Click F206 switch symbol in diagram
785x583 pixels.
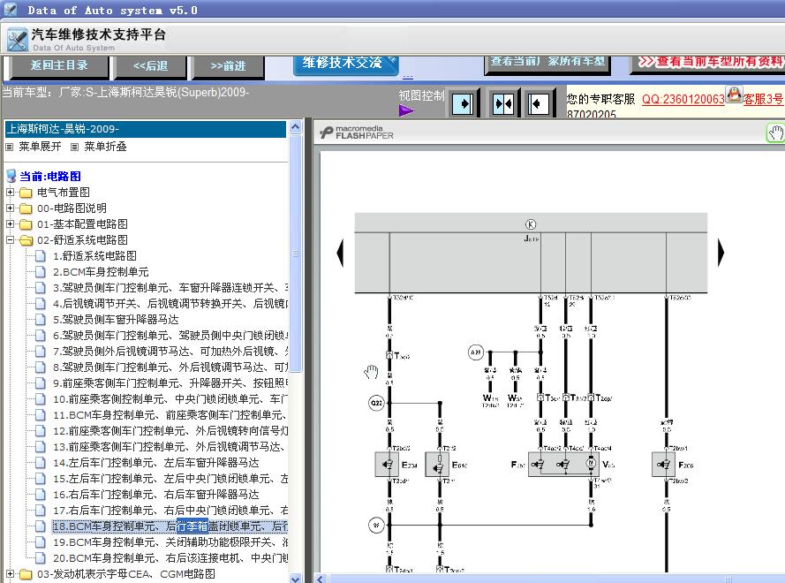click(664, 465)
